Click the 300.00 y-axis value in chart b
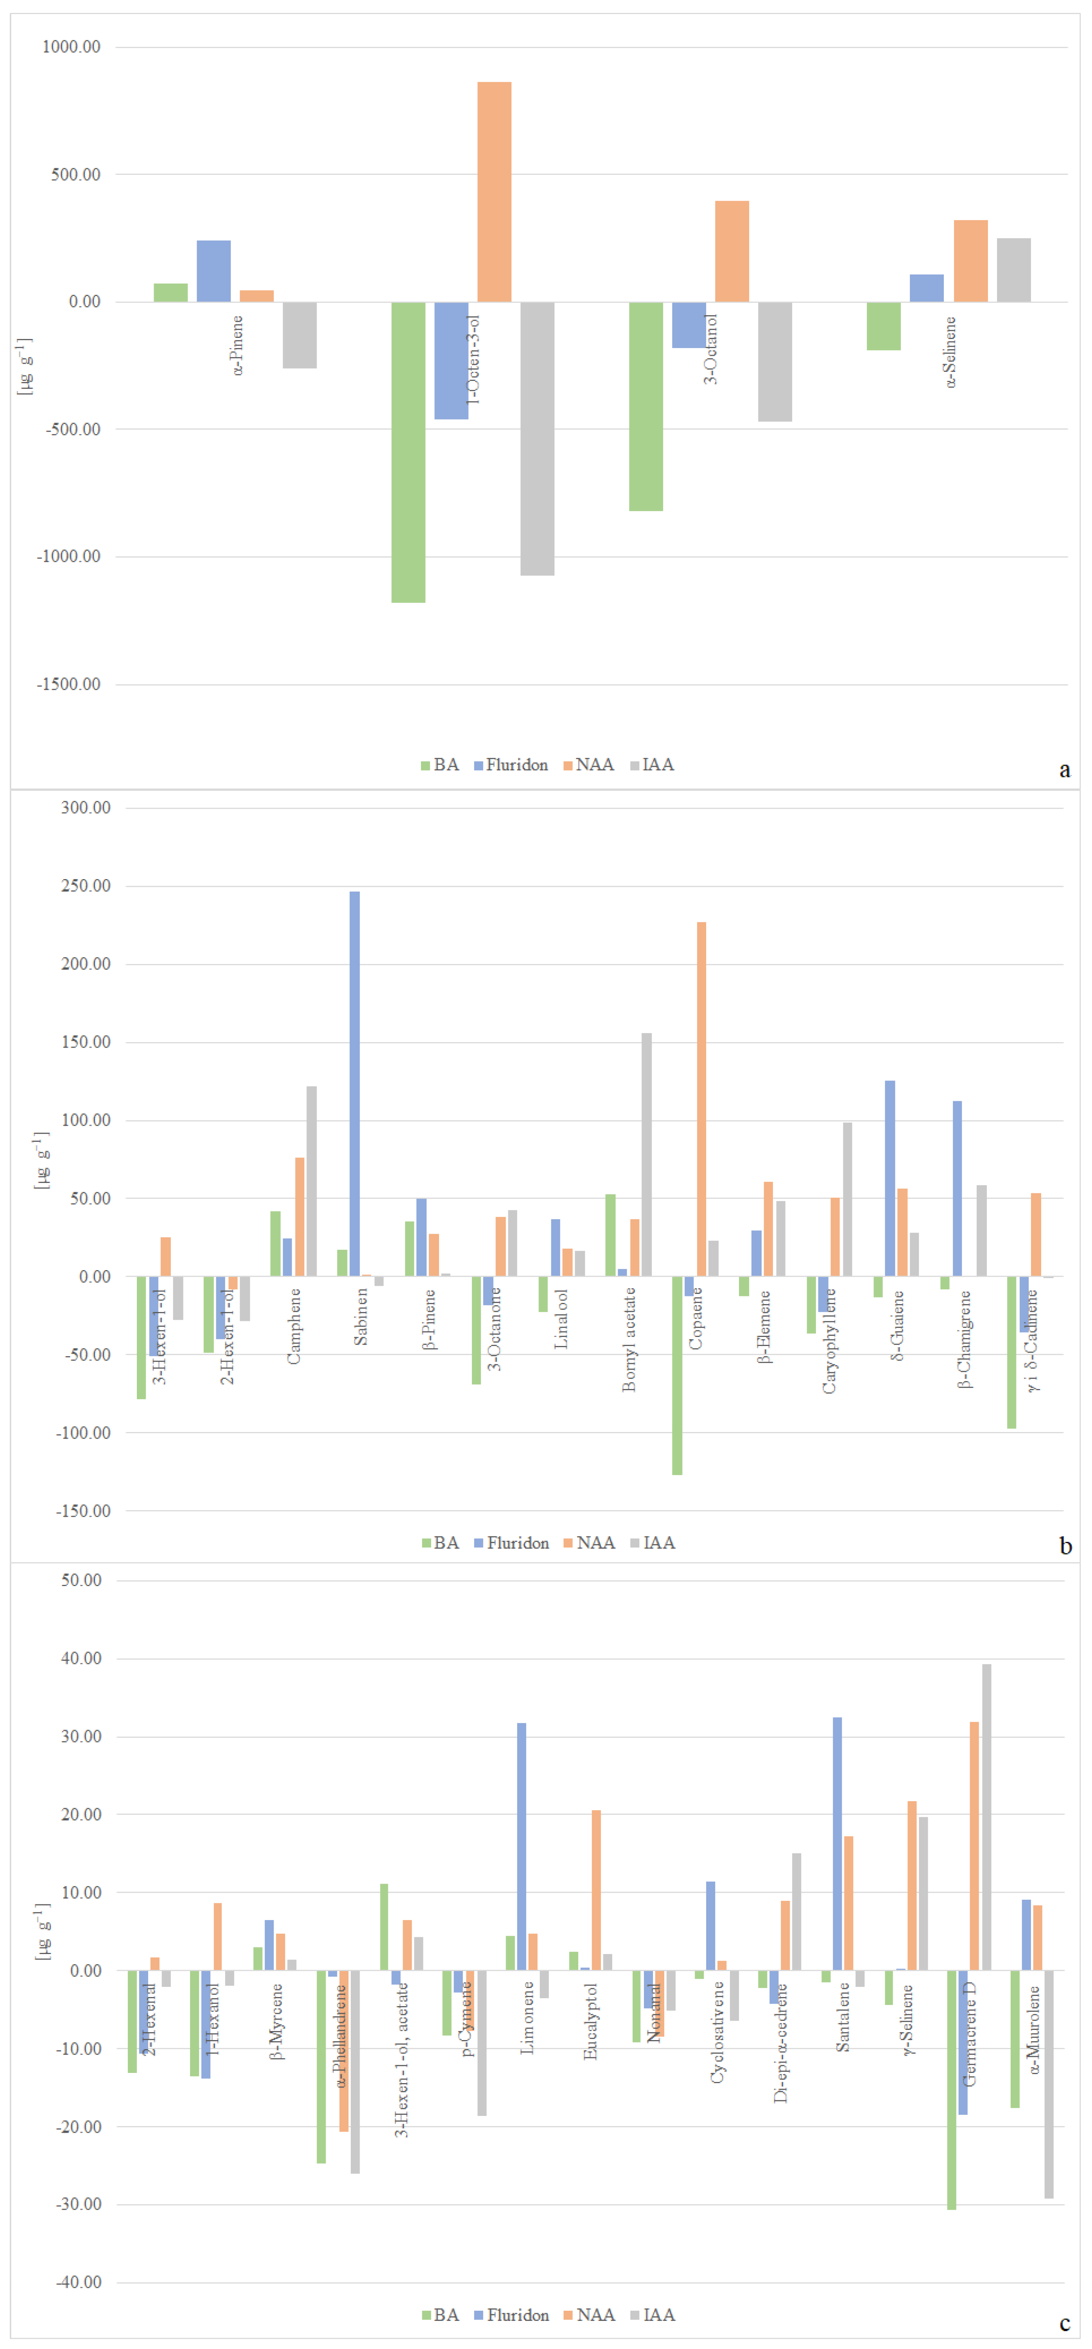The image size is (1092, 2349). [x=86, y=808]
